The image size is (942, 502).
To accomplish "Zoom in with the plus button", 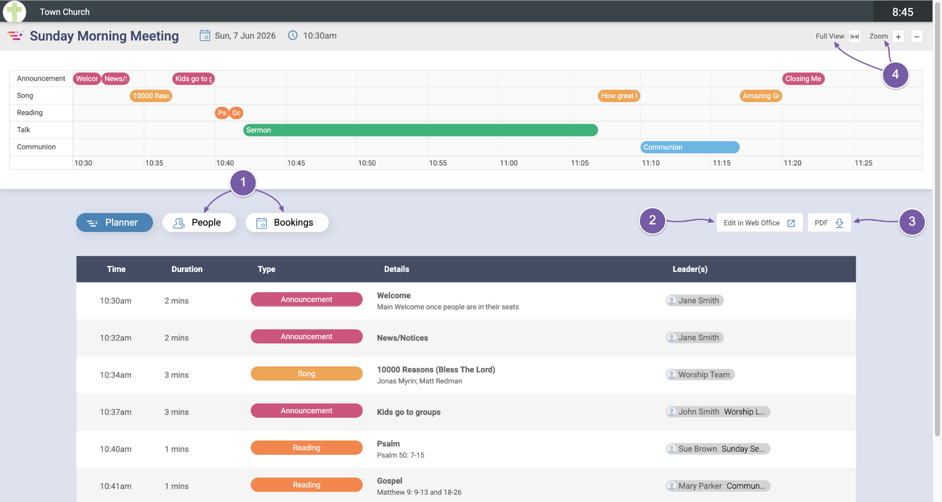I will [x=898, y=36].
